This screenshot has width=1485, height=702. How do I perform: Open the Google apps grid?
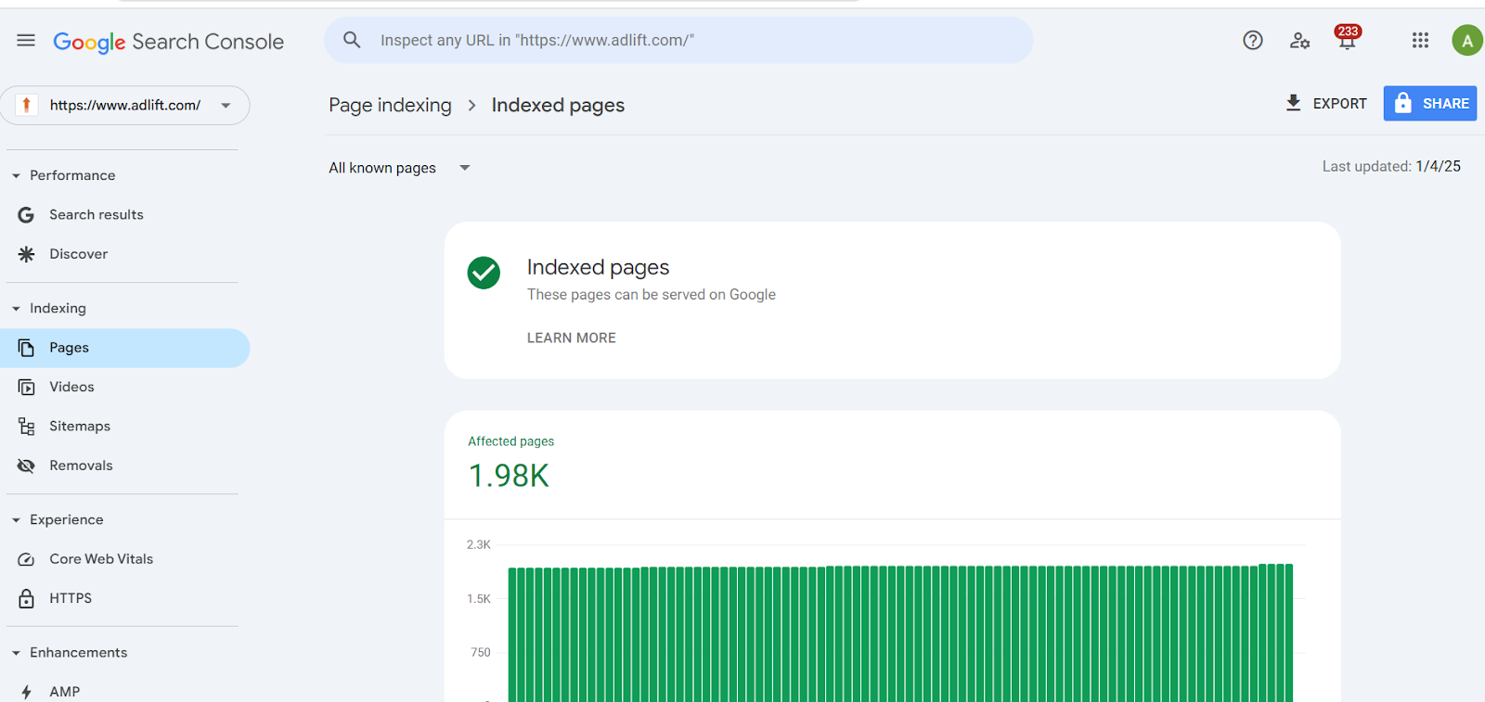click(x=1420, y=40)
